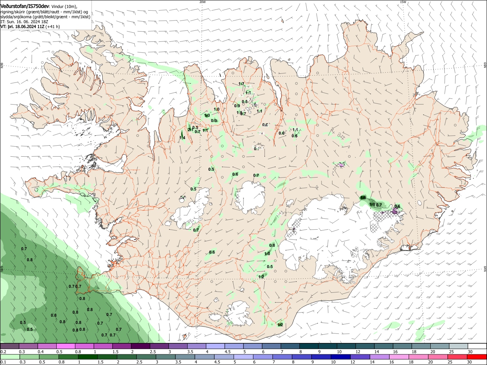Click the dark navy blue rain swatch labeled 10
Viewport: 487px width, 365px height.
pos(341,357)
